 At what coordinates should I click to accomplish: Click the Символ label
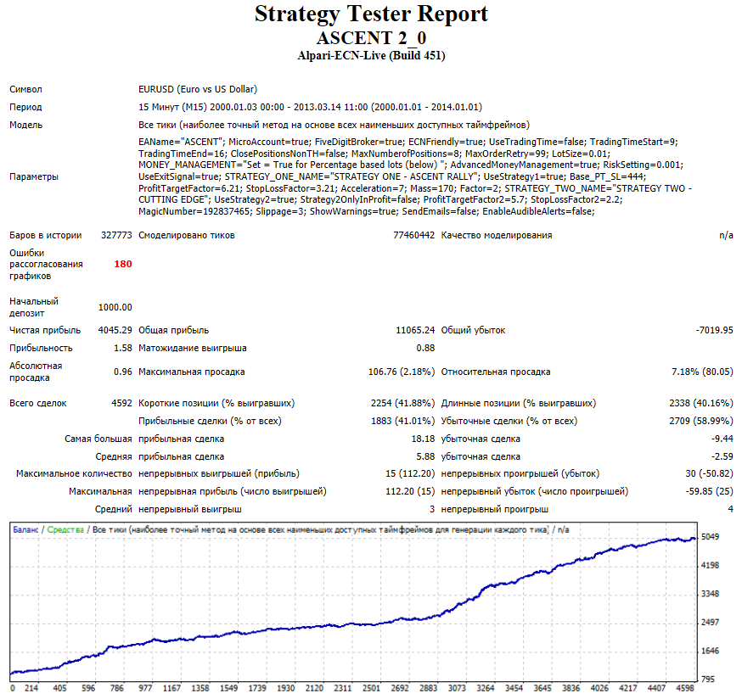[25, 89]
